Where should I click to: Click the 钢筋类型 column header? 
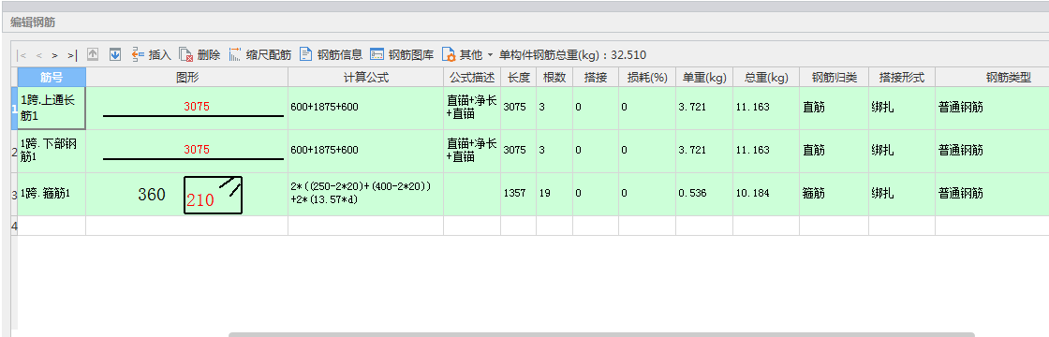pos(992,77)
